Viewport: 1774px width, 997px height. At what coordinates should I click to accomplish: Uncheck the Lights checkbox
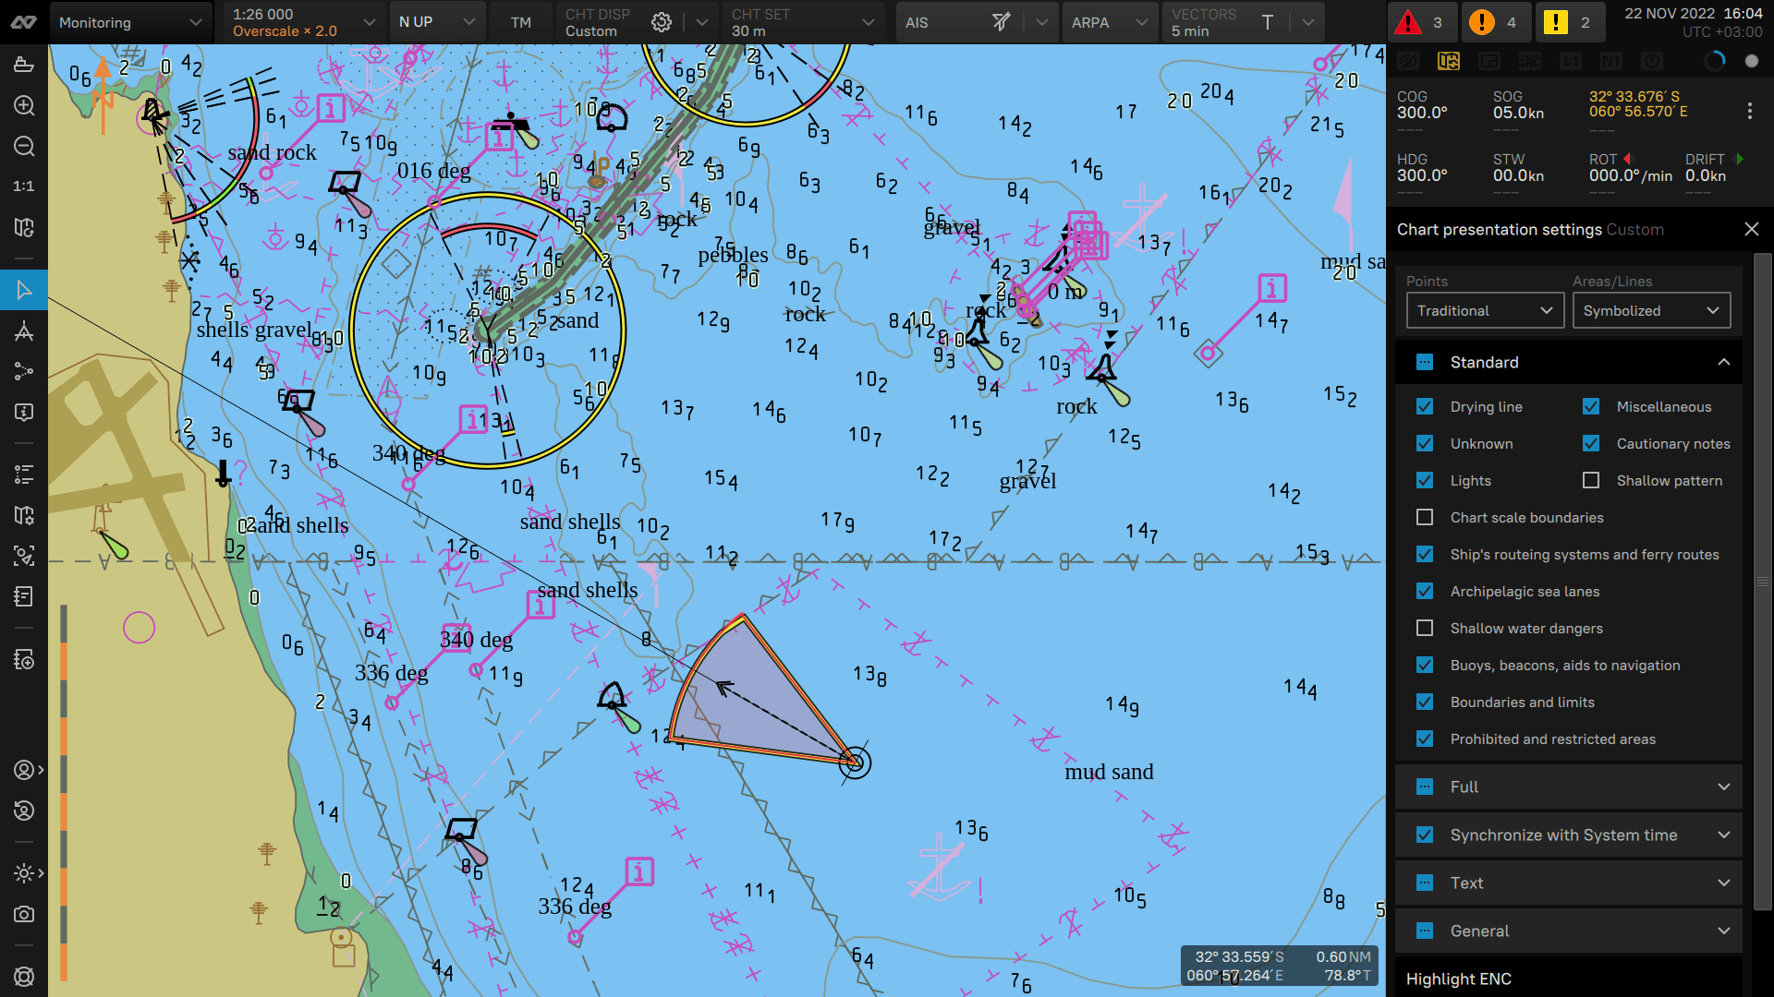pos(1425,480)
